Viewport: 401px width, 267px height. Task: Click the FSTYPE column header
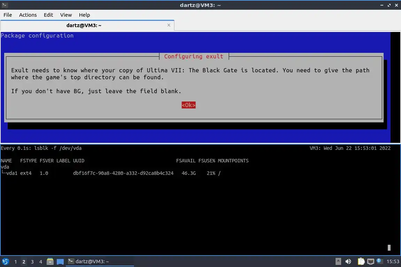click(29, 161)
